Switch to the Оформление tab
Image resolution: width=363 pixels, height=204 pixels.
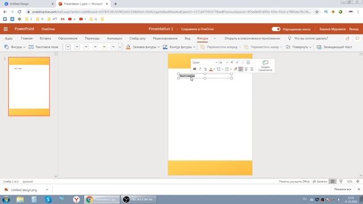[67, 39]
